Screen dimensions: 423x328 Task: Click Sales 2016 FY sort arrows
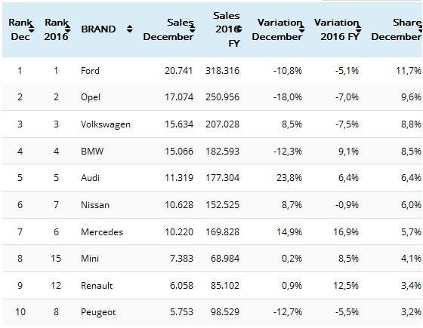tap(239, 29)
